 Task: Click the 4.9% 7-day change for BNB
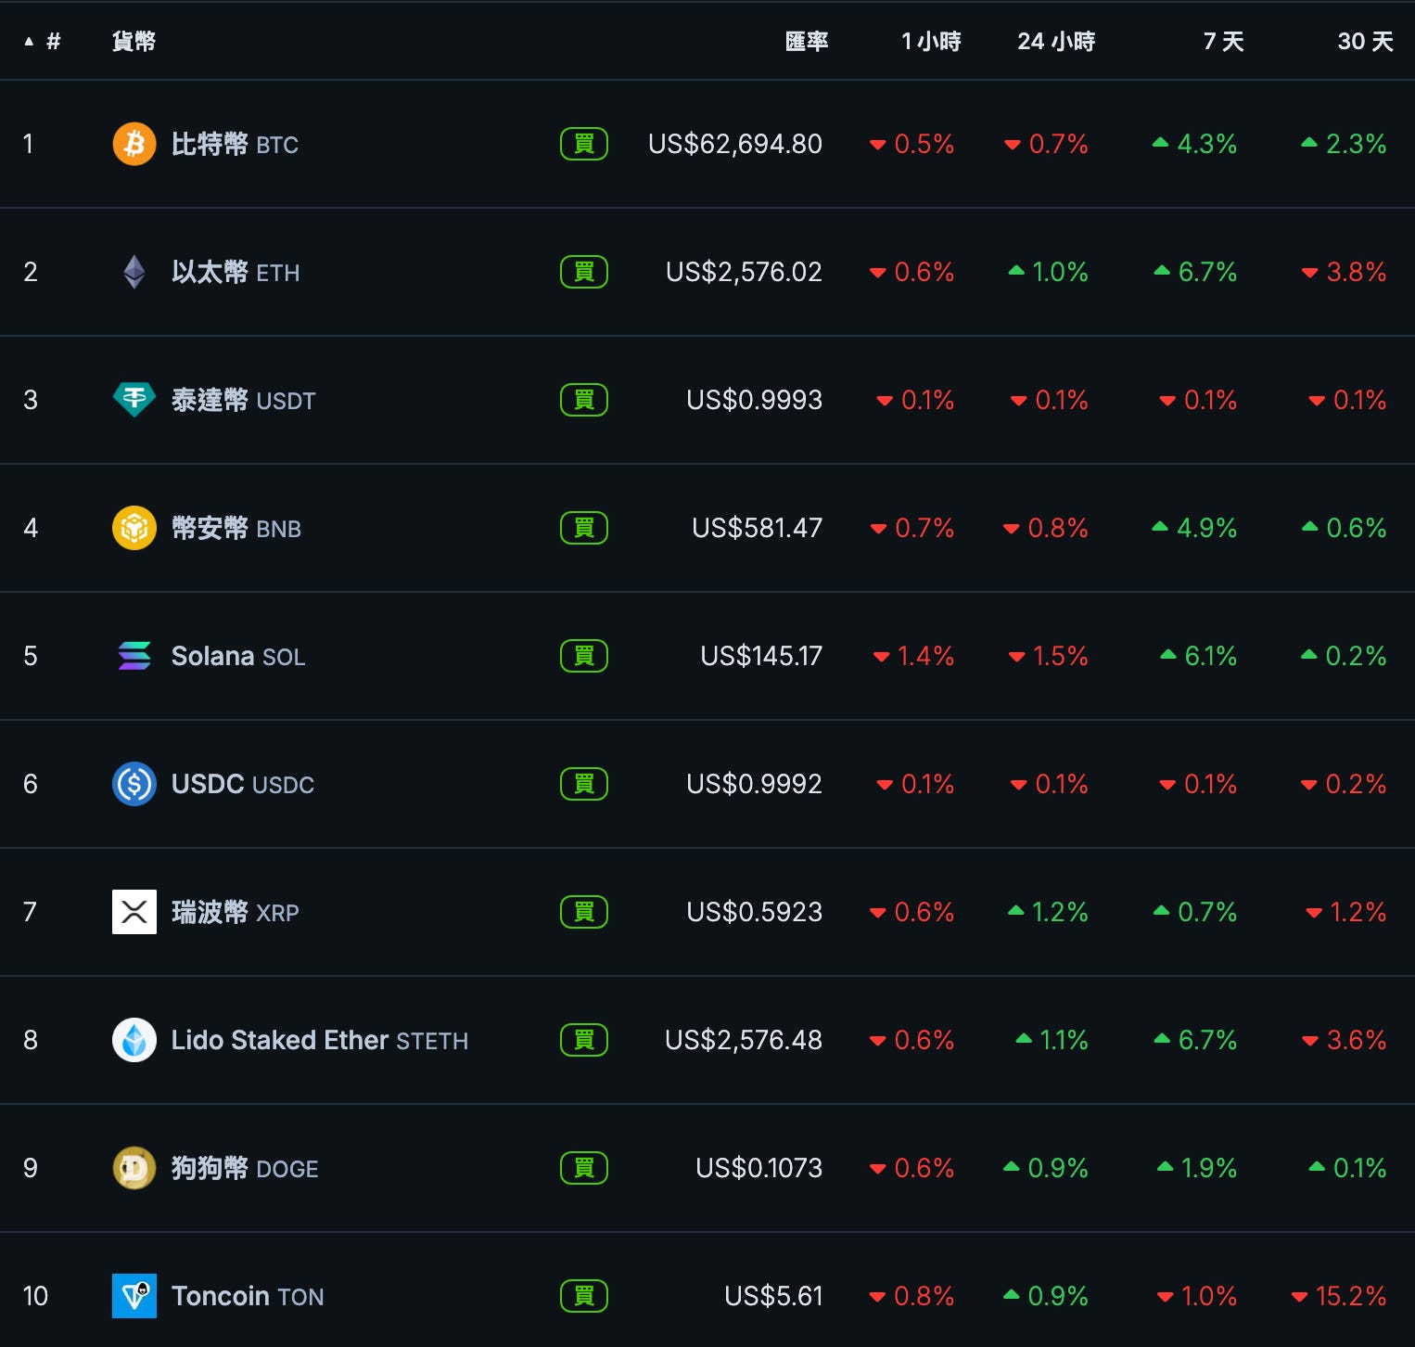coord(1194,528)
